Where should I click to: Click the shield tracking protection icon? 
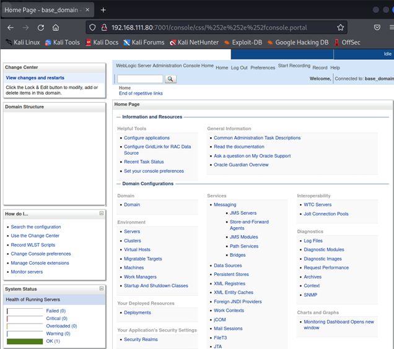coord(92,27)
